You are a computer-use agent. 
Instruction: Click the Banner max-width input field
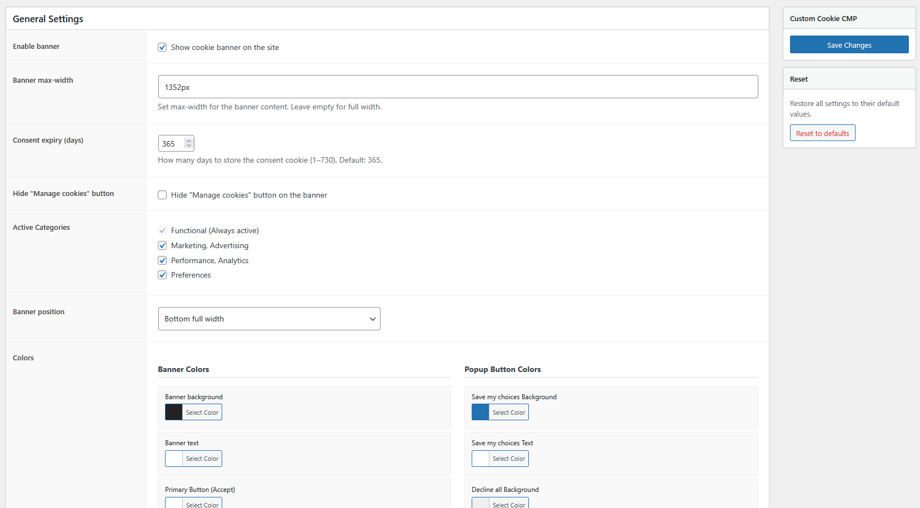(x=458, y=87)
